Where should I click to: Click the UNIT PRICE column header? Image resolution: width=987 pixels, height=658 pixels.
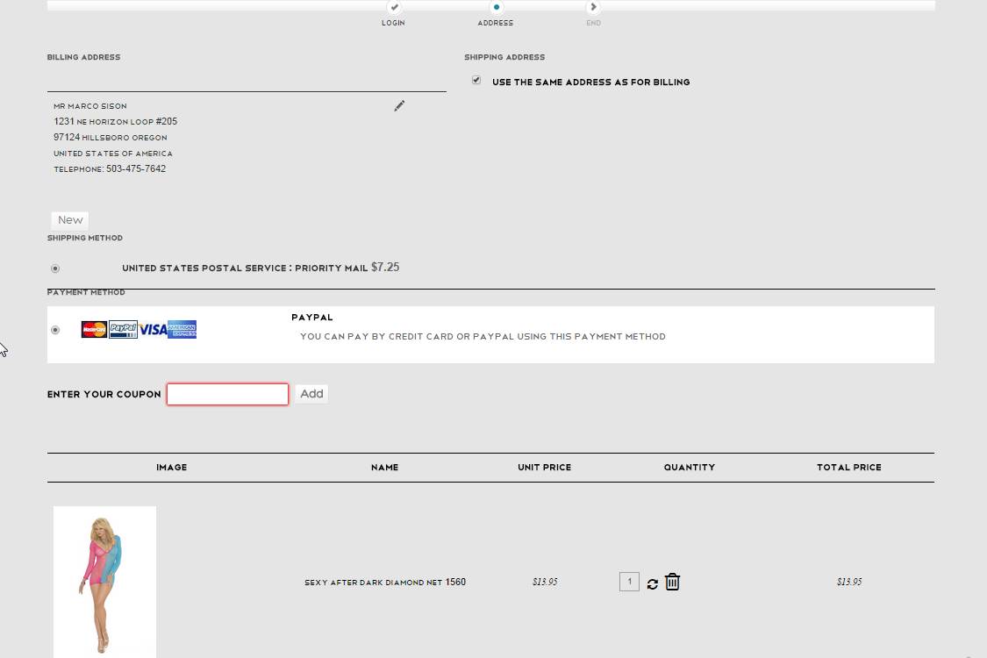pyautogui.click(x=545, y=468)
